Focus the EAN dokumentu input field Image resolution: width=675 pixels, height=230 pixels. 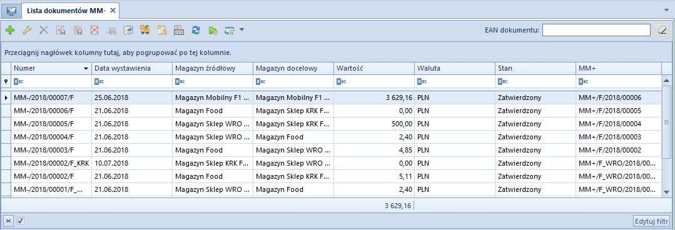pos(596,29)
